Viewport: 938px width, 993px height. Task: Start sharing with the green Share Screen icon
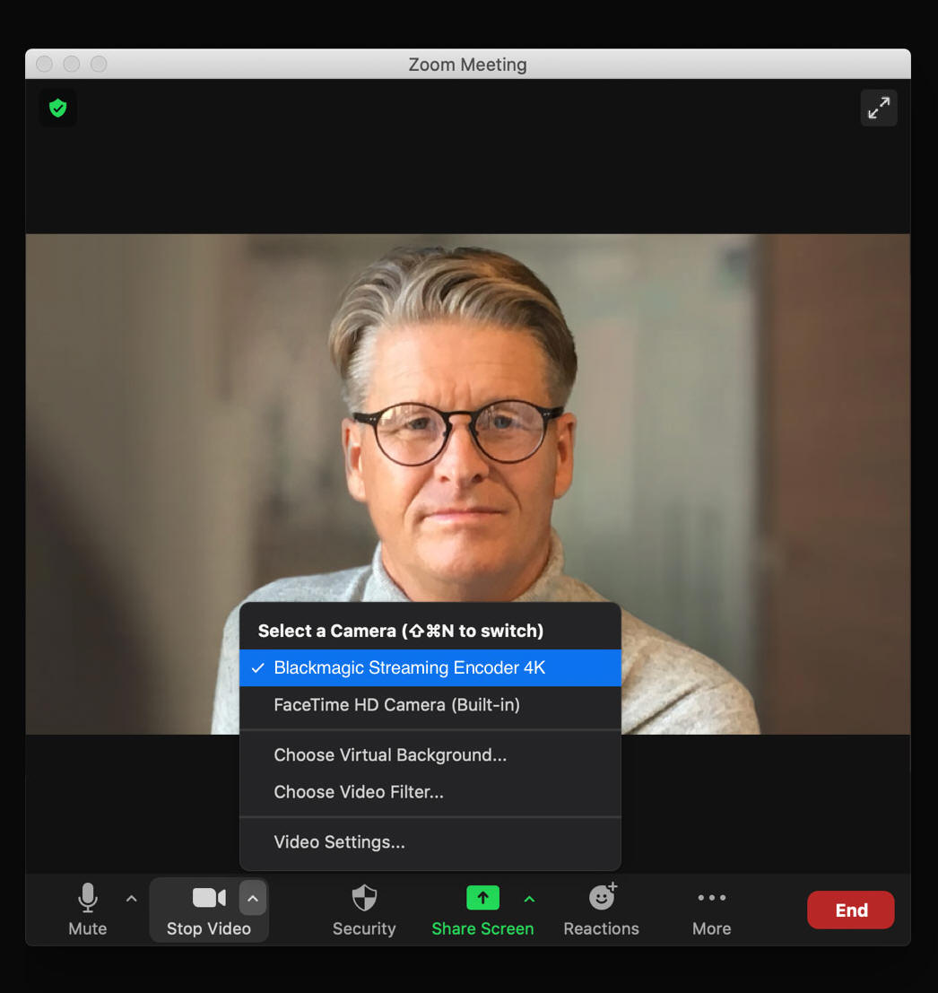click(482, 897)
